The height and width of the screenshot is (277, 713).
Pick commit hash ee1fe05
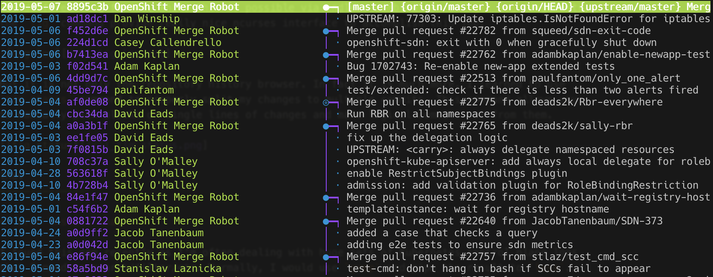(x=87, y=138)
